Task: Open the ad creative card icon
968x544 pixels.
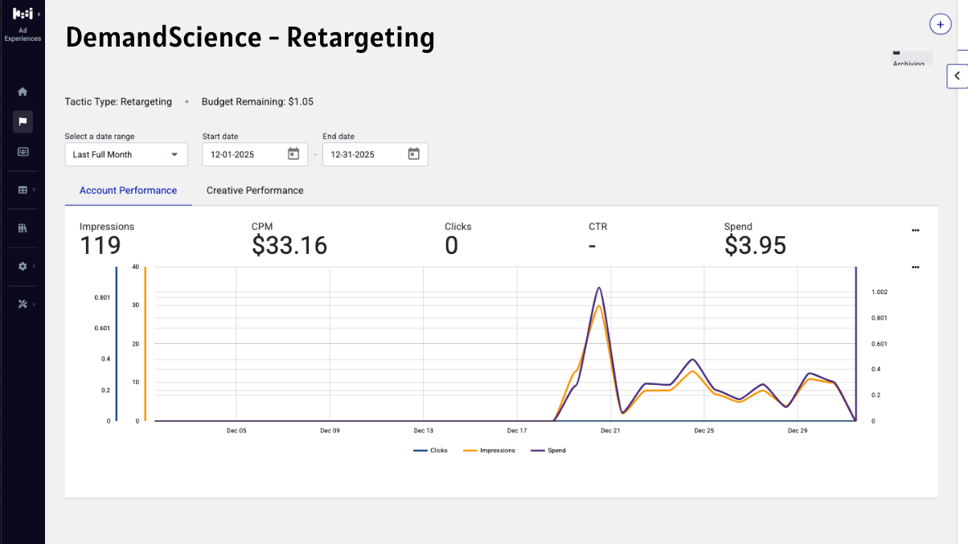Action: pyautogui.click(x=23, y=151)
